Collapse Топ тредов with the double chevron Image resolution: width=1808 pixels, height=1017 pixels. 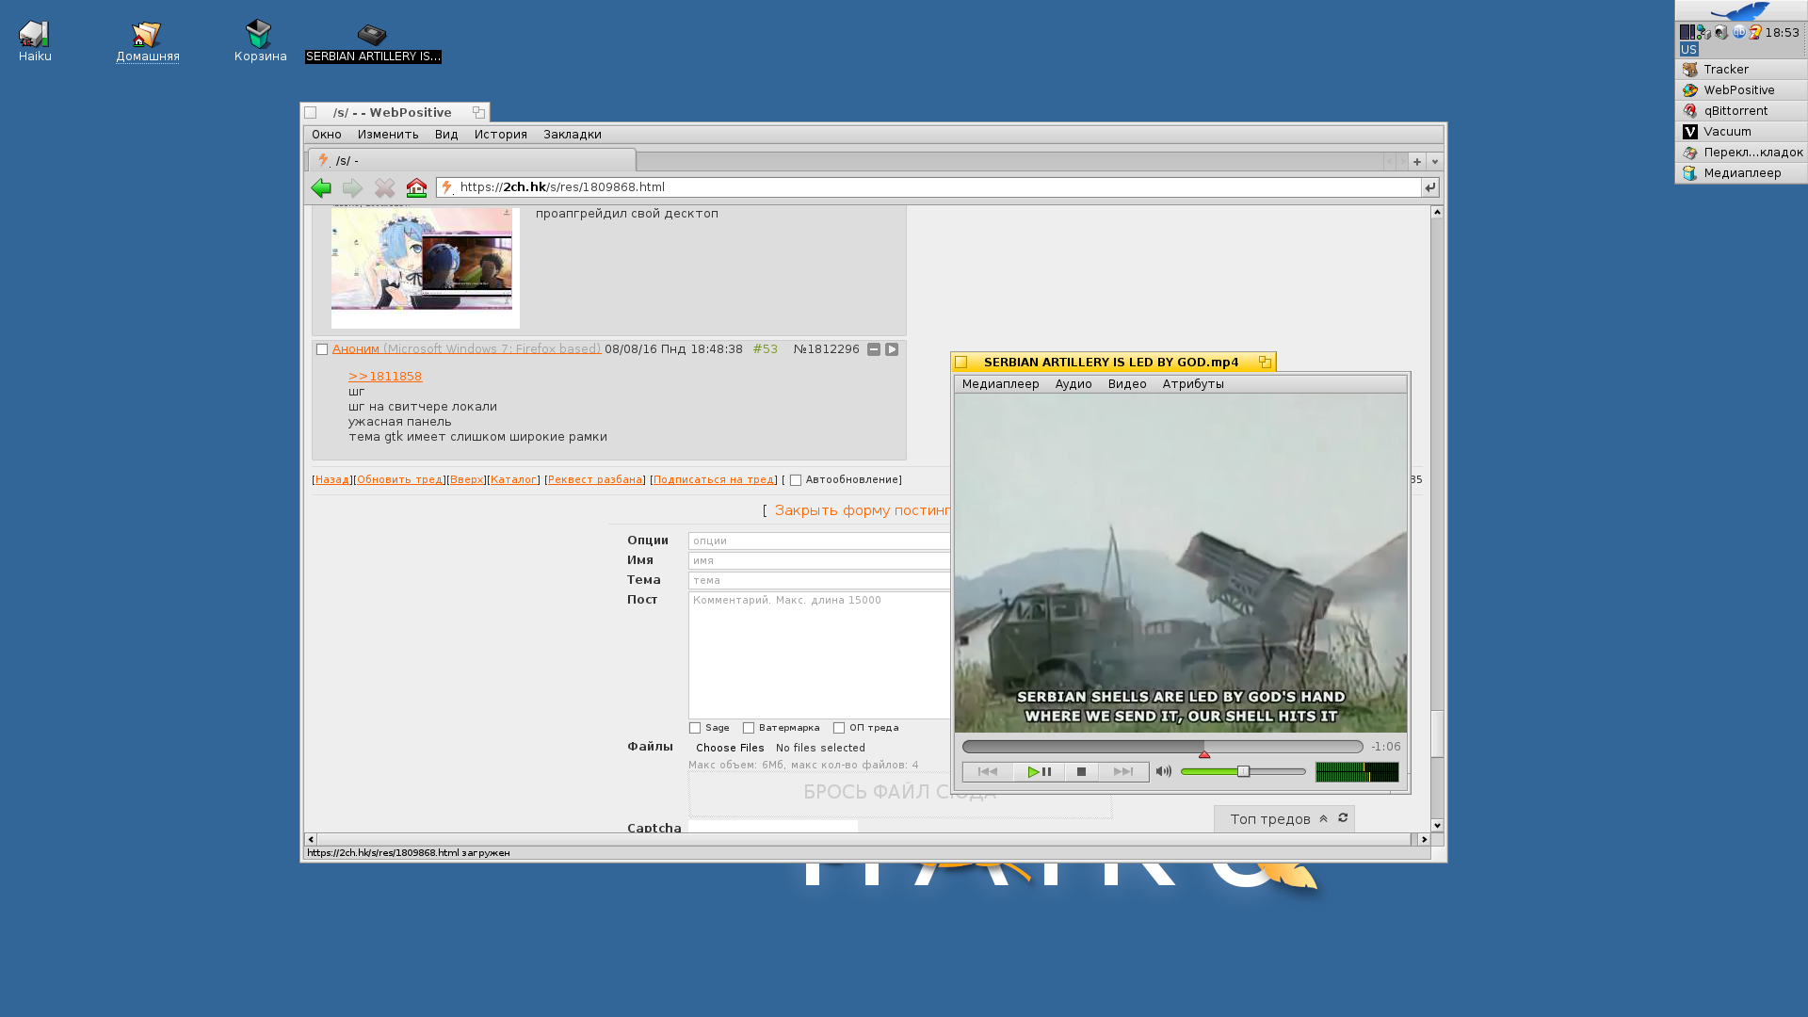1323,818
